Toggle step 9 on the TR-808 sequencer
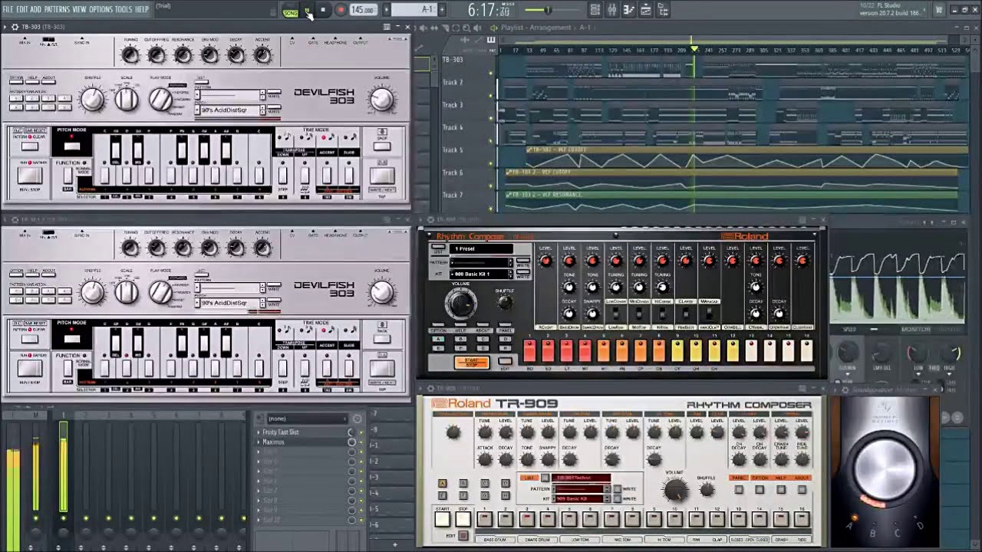Viewport: 982px width, 552px height. (677, 351)
